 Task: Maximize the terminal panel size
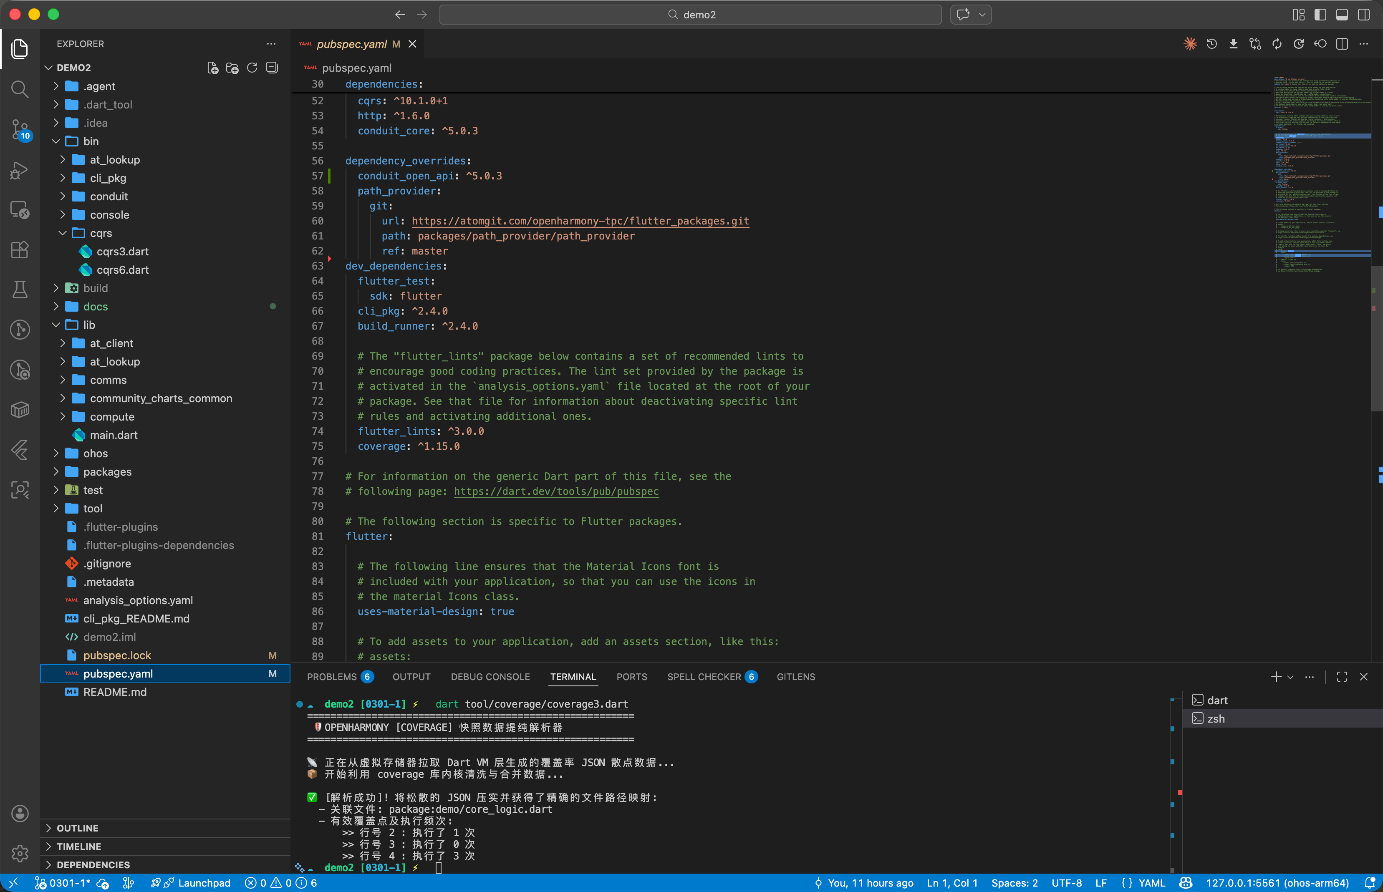click(1342, 677)
